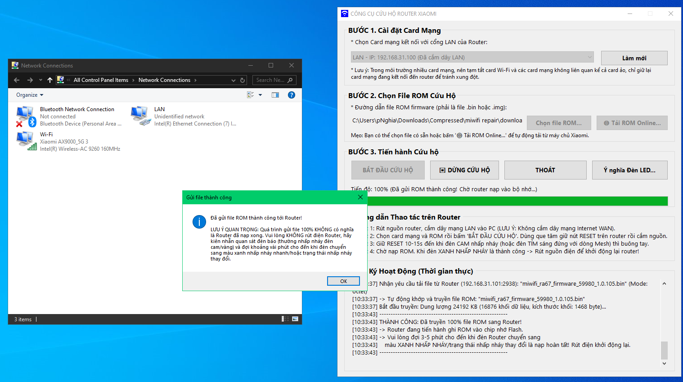Click the 'BƯỚC 2. Chọn File ROM Cứu Hộ' heading
The height and width of the screenshot is (382, 683).
[402, 95]
